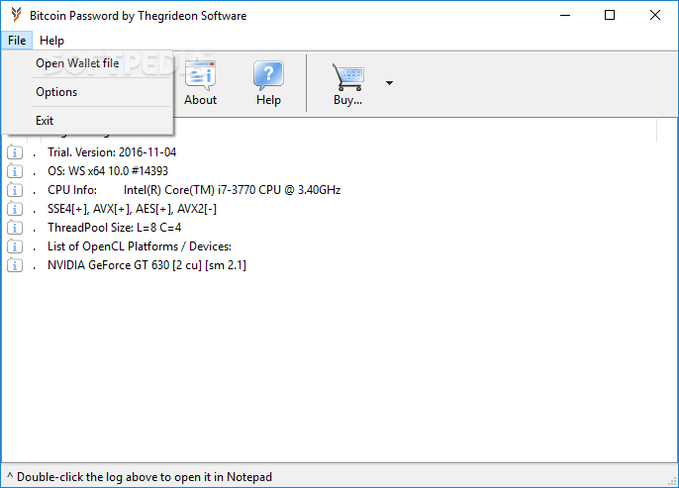
Task: Click info icon beside OpenCL Platforms row
Action: 15,246
